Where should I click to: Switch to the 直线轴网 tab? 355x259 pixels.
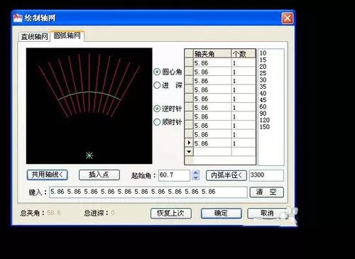[34, 37]
